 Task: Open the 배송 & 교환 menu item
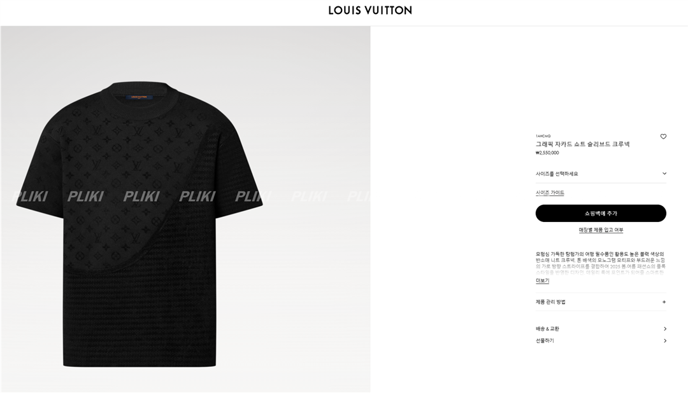tap(601, 329)
